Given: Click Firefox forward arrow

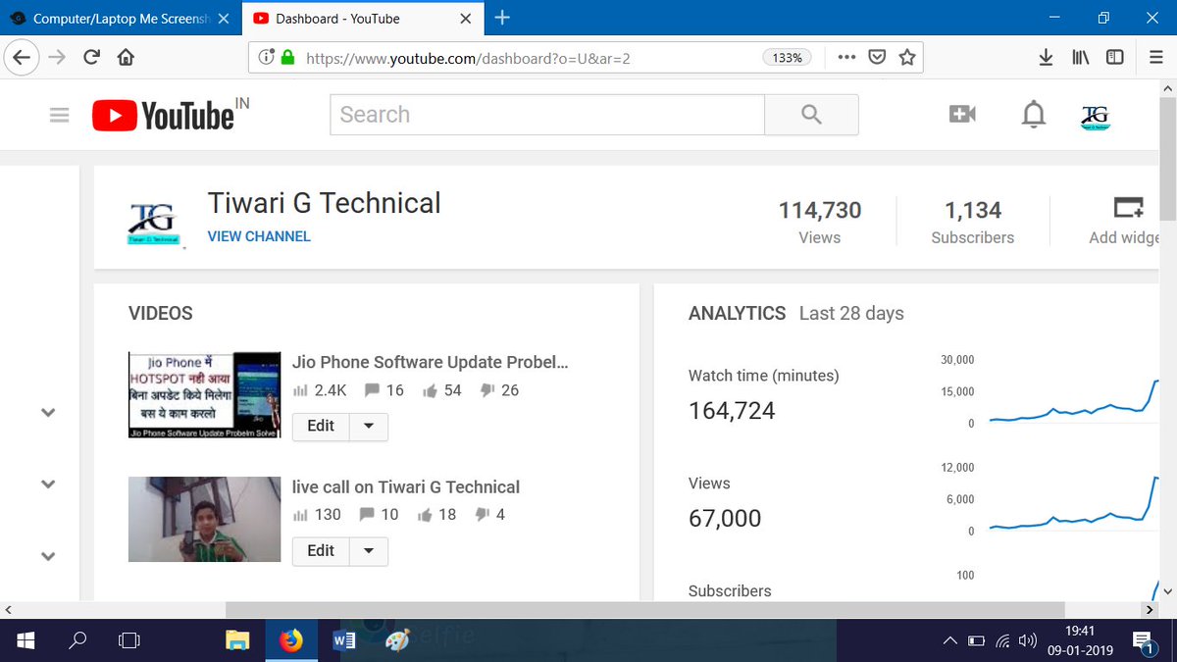Looking at the screenshot, I should click(x=57, y=58).
